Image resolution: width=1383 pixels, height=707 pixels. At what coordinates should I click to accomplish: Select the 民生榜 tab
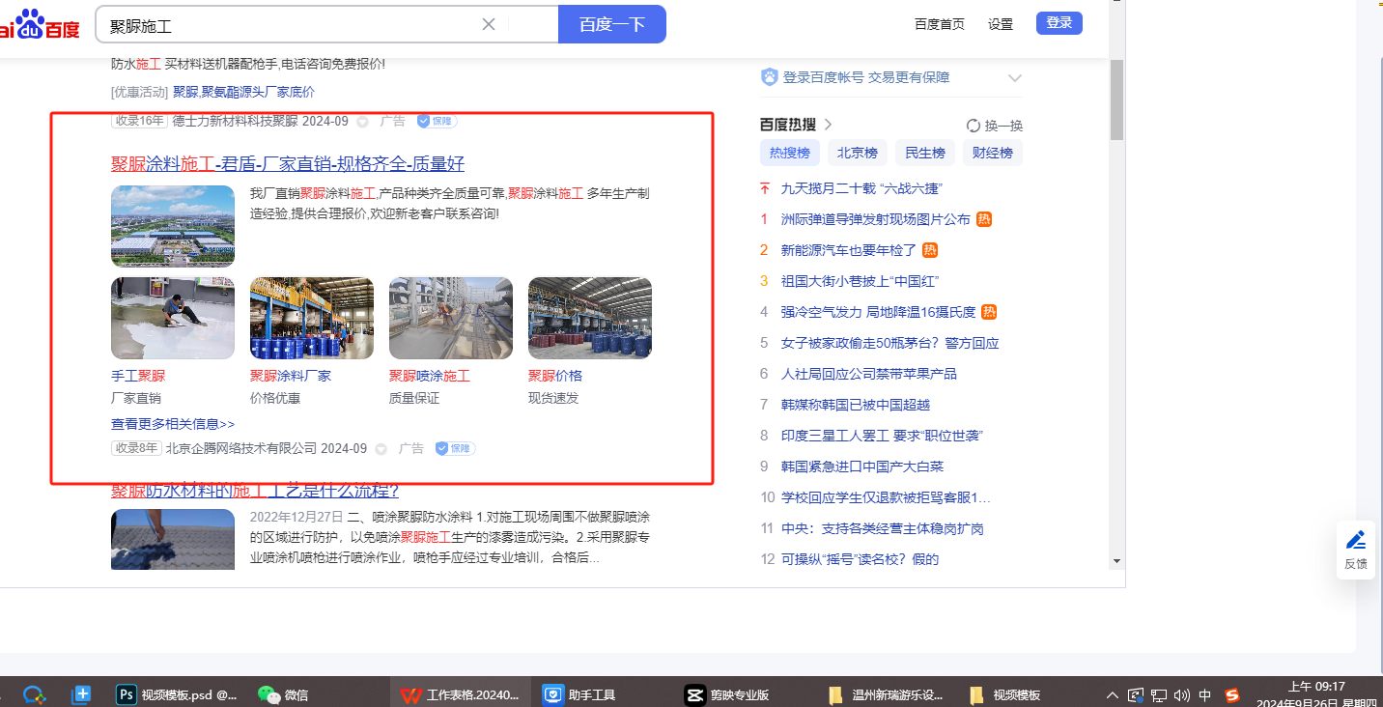[x=925, y=153]
